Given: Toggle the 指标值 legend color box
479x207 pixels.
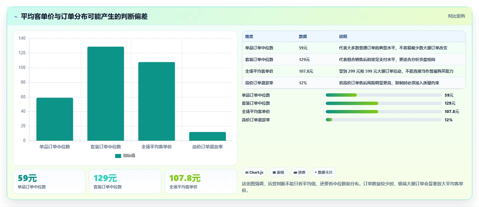Looking at the screenshot, I should point(118,156).
